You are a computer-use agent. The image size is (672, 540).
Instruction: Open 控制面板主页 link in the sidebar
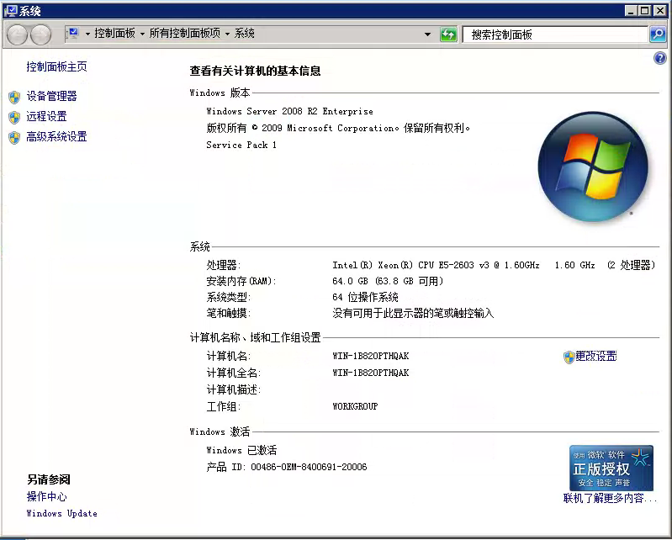click(x=56, y=66)
